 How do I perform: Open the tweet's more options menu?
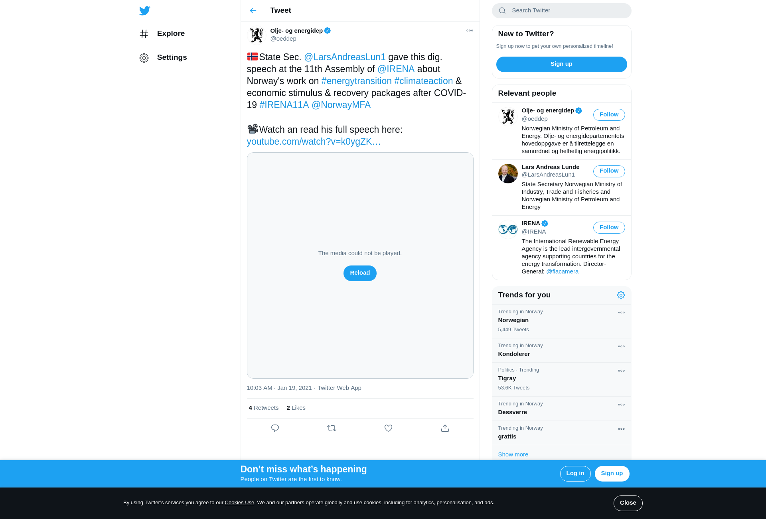[x=470, y=31]
